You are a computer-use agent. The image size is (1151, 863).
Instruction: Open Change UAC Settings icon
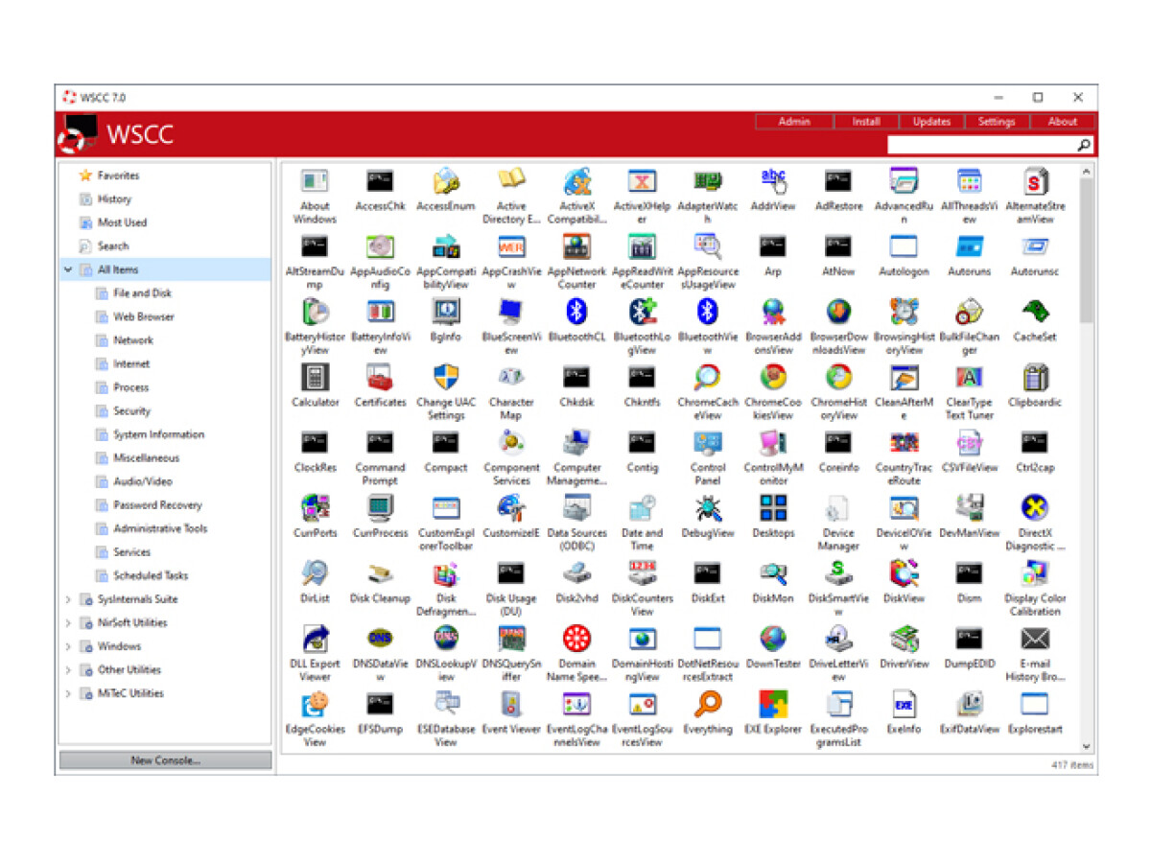446,377
